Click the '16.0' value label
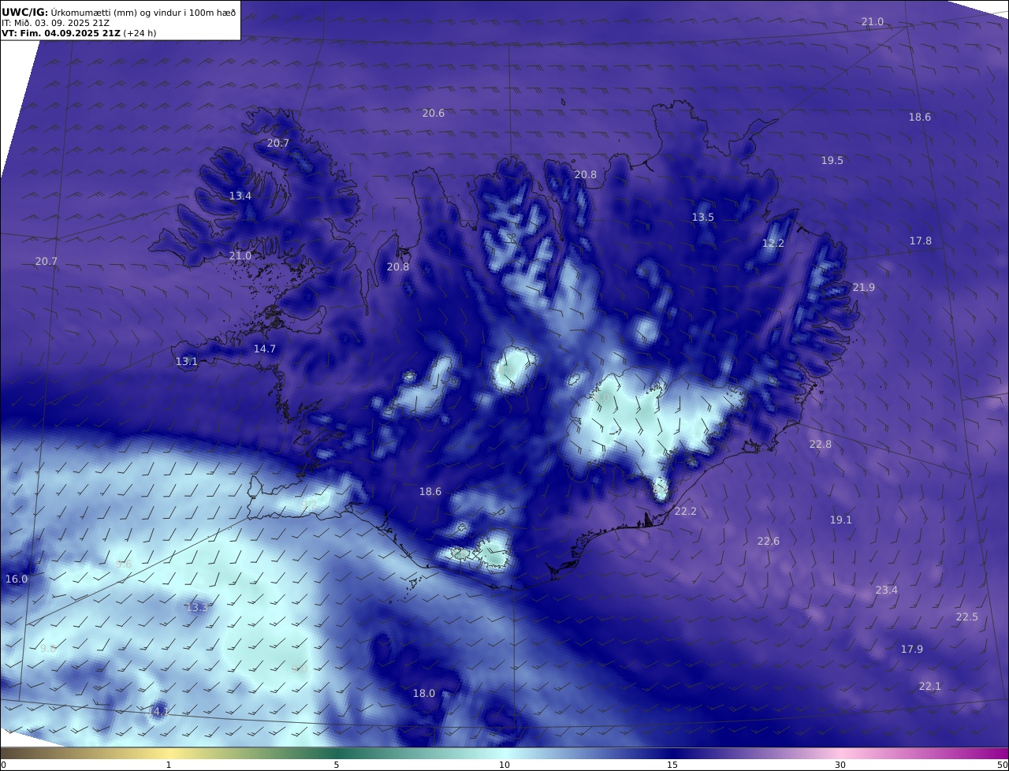1009x771 pixels. 17,579
